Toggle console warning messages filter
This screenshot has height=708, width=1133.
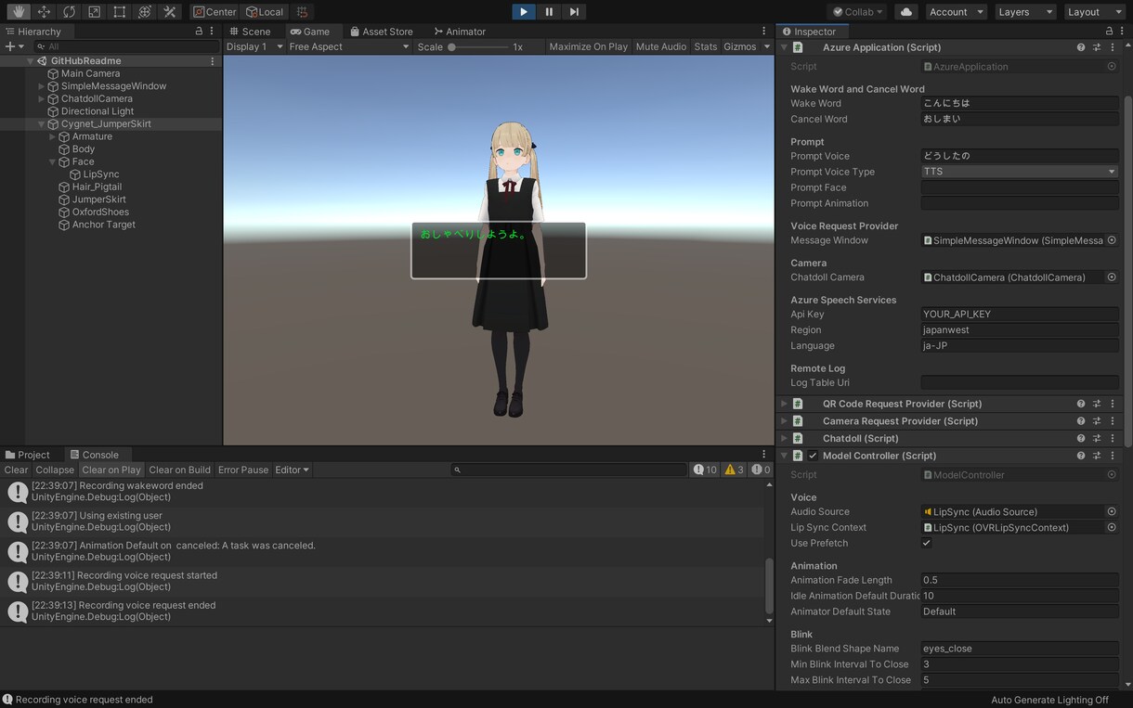point(735,470)
